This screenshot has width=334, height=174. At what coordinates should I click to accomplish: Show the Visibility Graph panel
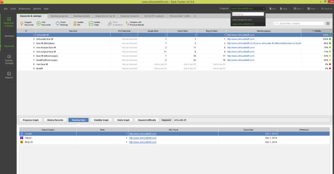tap(101, 120)
